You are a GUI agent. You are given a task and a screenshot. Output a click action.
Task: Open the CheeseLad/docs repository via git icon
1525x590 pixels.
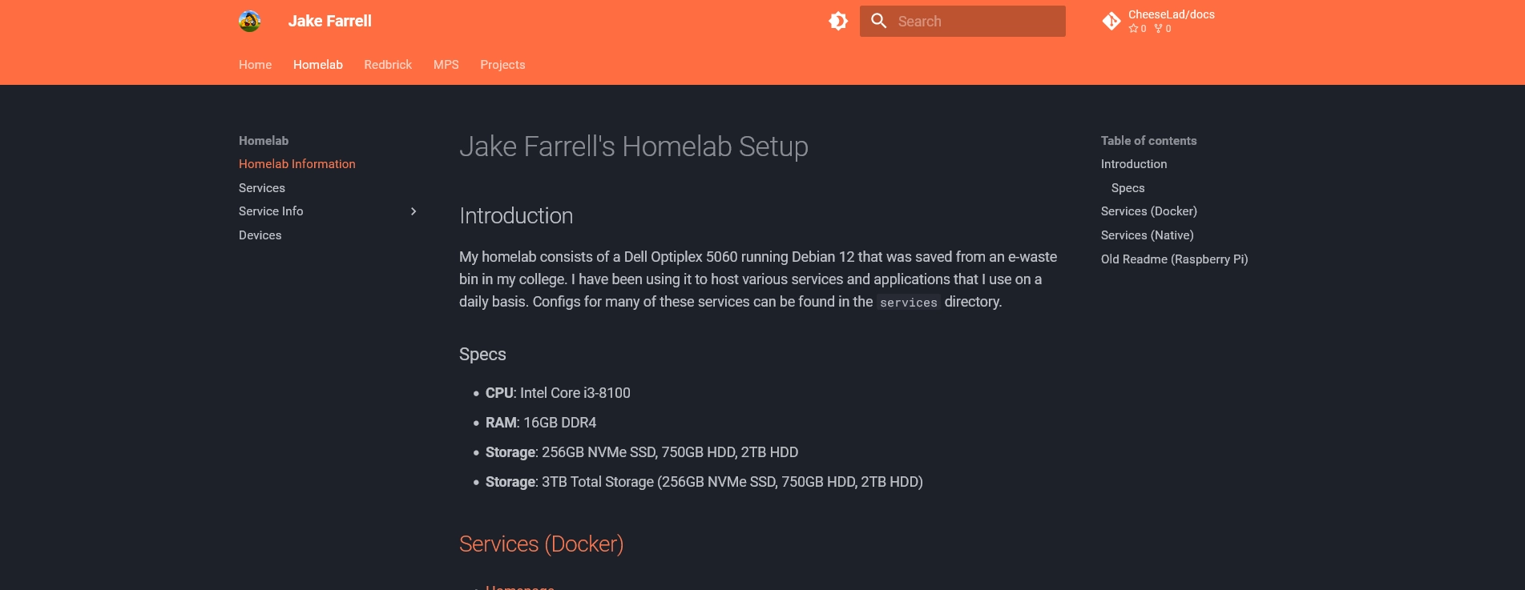pyautogui.click(x=1111, y=21)
